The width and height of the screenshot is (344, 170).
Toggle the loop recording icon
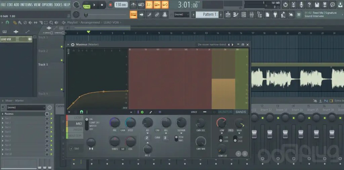(165, 5)
